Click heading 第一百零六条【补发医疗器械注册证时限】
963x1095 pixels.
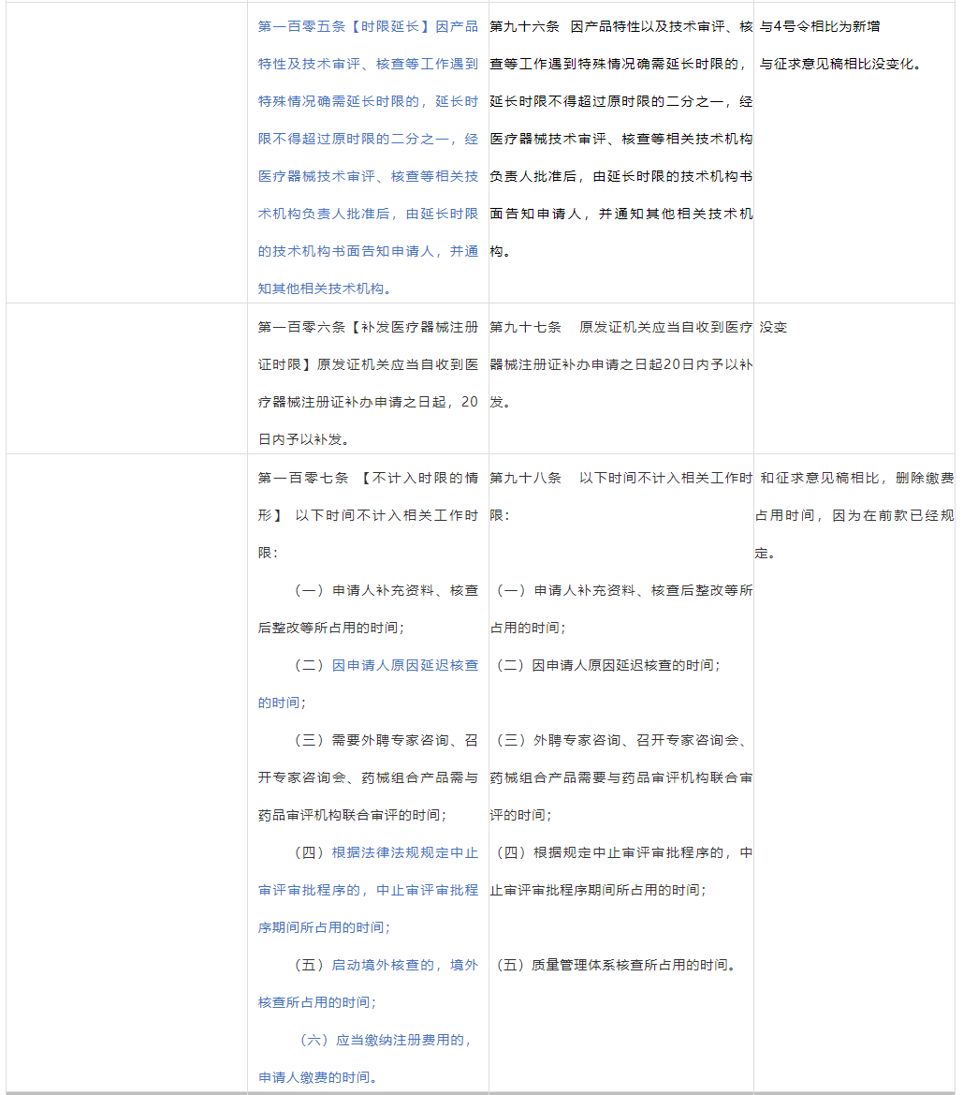[x=368, y=327]
